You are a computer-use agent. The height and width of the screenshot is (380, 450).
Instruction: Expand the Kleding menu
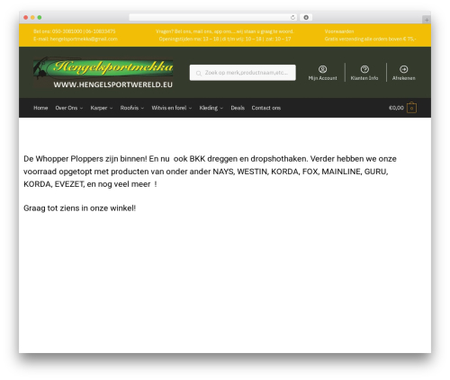(x=211, y=108)
